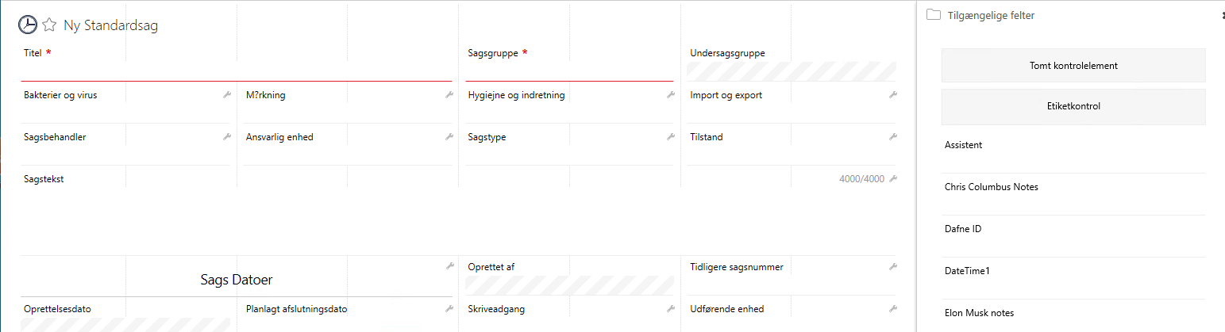Add a Tomt kontrolelement
Image resolution: width=1225 pixels, height=332 pixels.
[x=1073, y=66]
